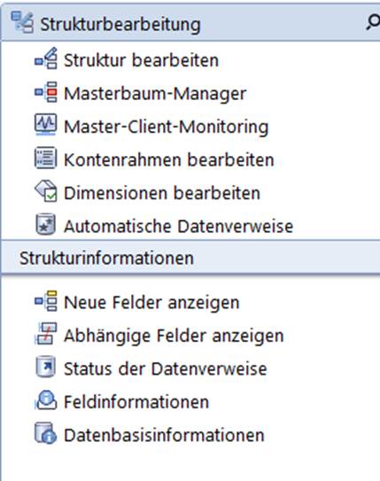The width and height of the screenshot is (380, 481).
Task: Click the Masterbaum-Manager tree icon
Action: coord(46,92)
